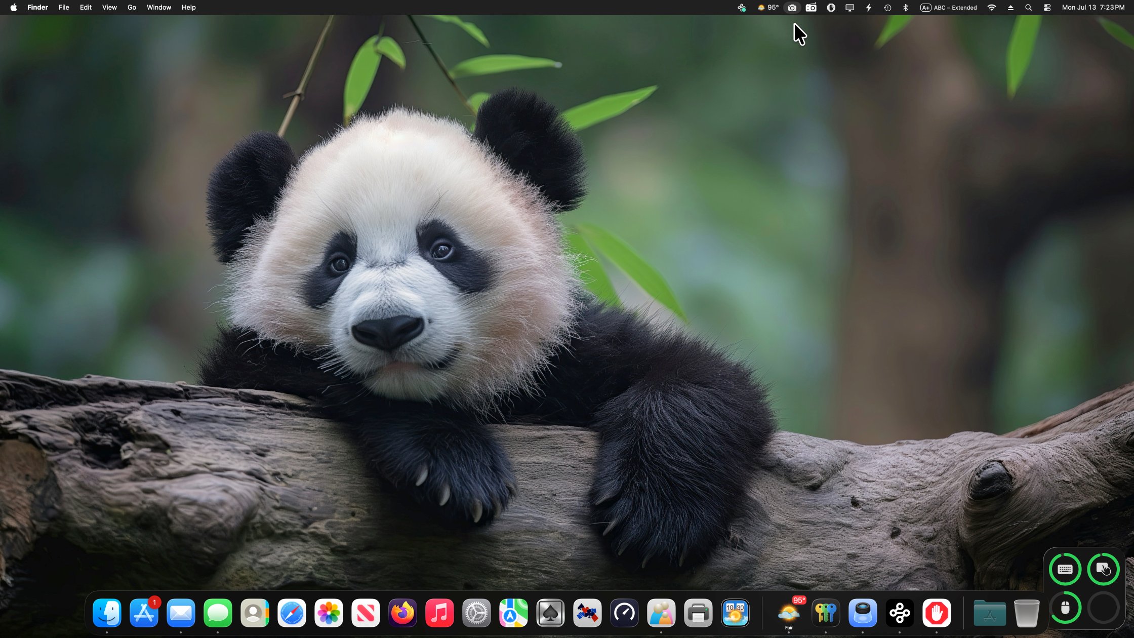The height and width of the screenshot is (638, 1134).
Task: Open the Bluetooth menu bar icon
Action: click(906, 8)
